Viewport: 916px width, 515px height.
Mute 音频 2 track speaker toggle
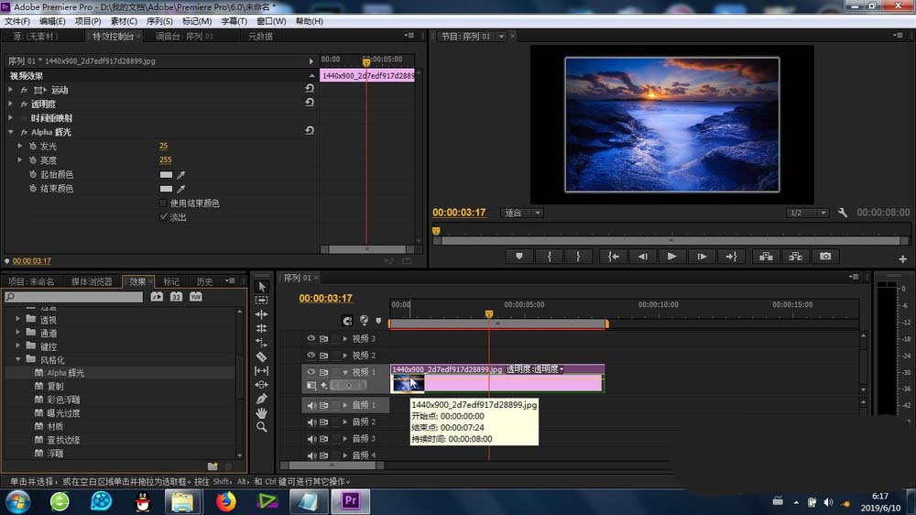coord(311,422)
